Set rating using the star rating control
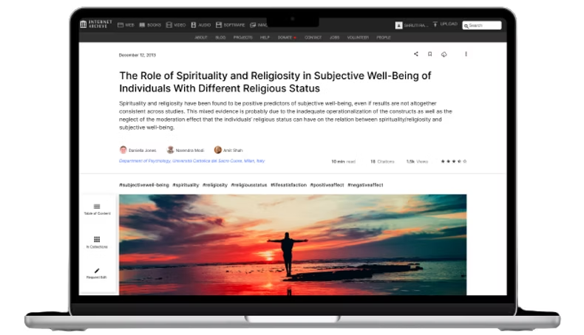584x335 pixels. pyautogui.click(x=454, y=162)
